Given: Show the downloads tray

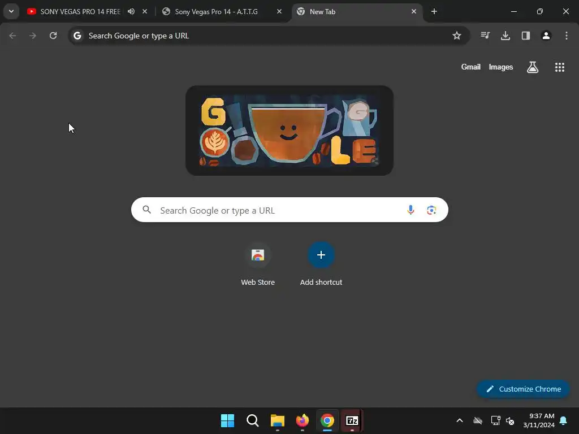Looking at the screenshot, I should (x=505, y=36).
